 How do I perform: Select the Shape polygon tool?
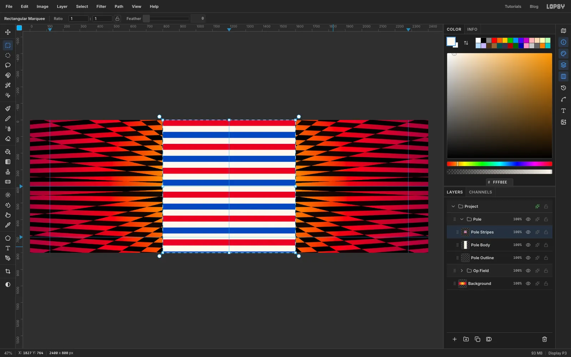tap(8, 238)
